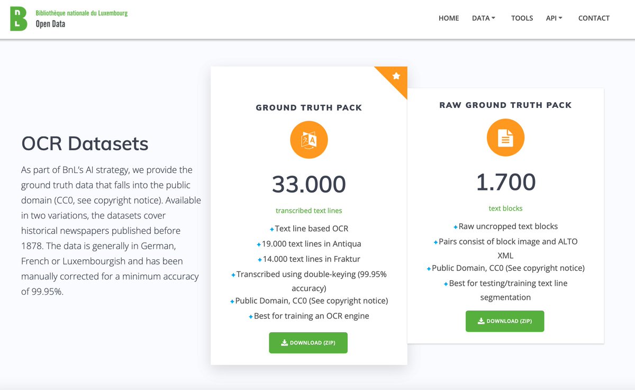Viewport: 635px width, 390px height.
Task: Click 'Text line based OCR' bullet
Action: point(309,229)
